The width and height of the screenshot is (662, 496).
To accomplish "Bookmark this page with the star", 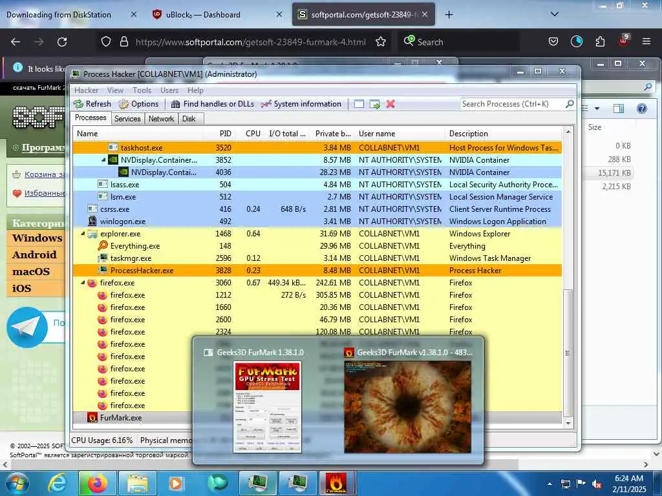I will (x=380, y=42).
